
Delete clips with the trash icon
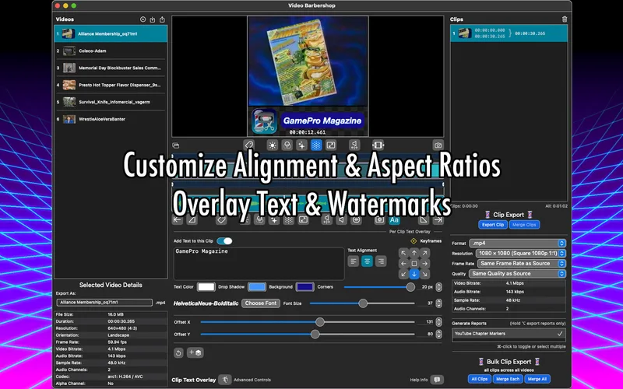click(x=565, y=19)
